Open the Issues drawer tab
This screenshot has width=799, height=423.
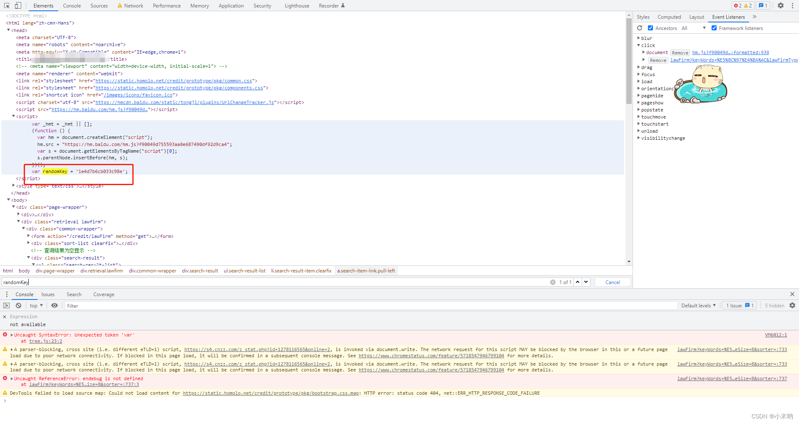click(x=48, y=294)
